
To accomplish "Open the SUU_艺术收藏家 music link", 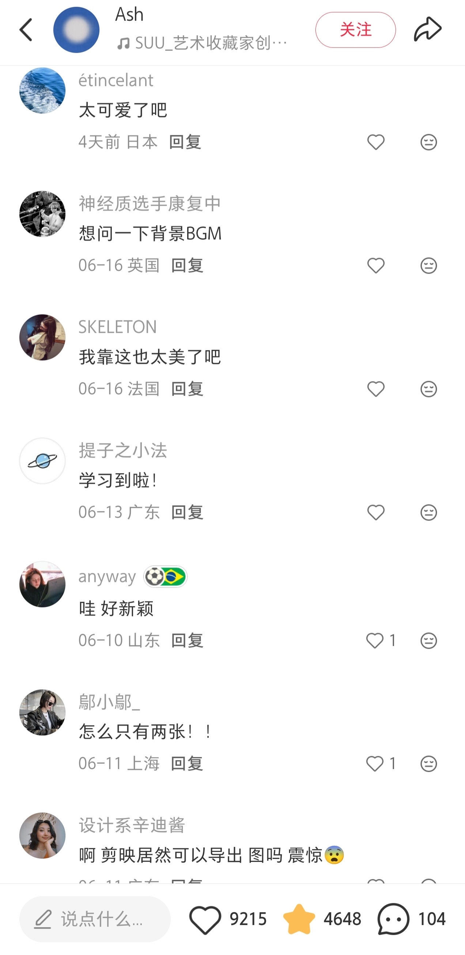I will [x=202, y=43].
